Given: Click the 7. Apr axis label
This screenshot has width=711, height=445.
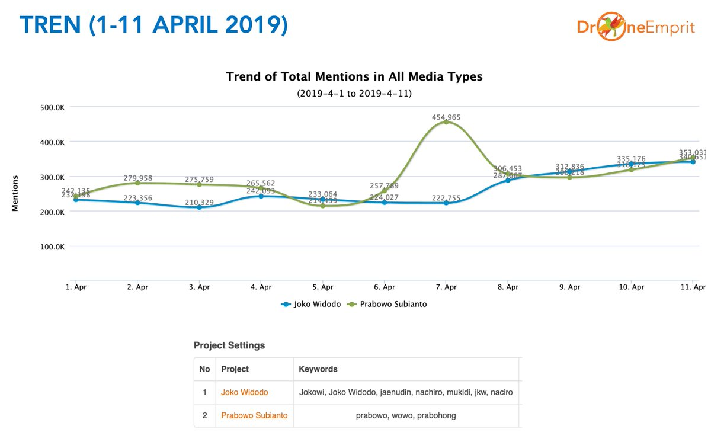Looking at the screenshot, I should pos(446,287).
